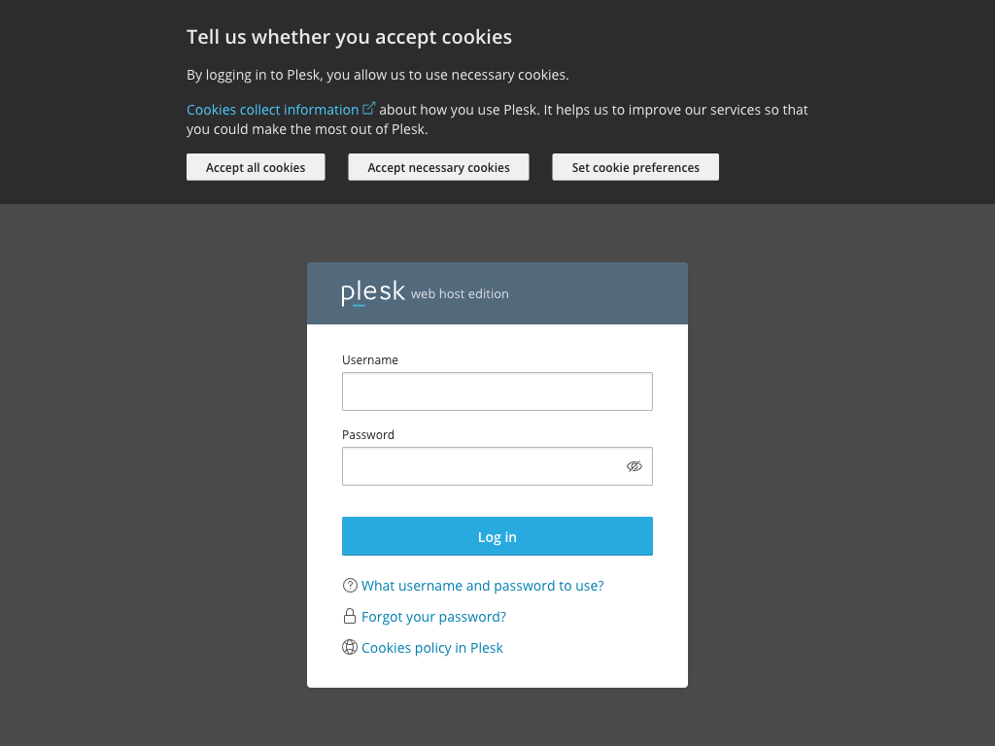The height and width of the screenshot is (746, 995).
Task: Click the Password field label
Action: tap(368, 435)
